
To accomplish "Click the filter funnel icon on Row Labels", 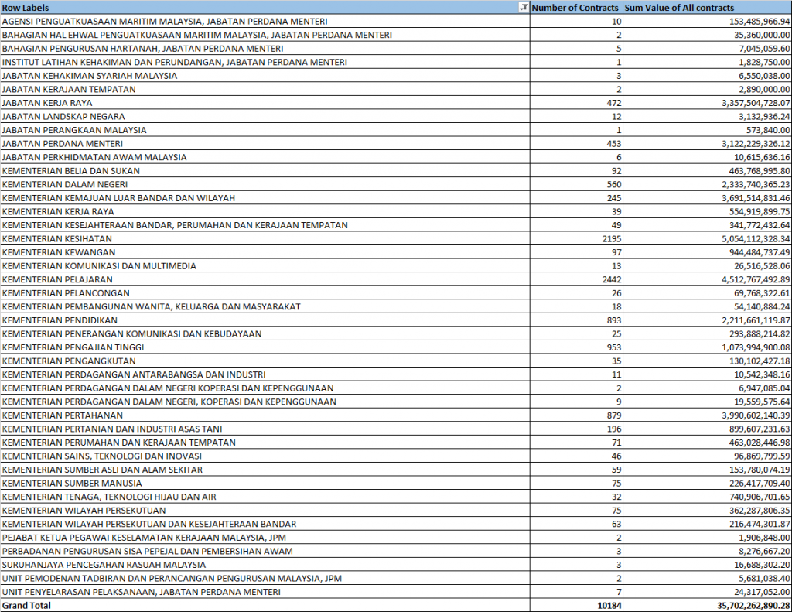I will 524,8.
